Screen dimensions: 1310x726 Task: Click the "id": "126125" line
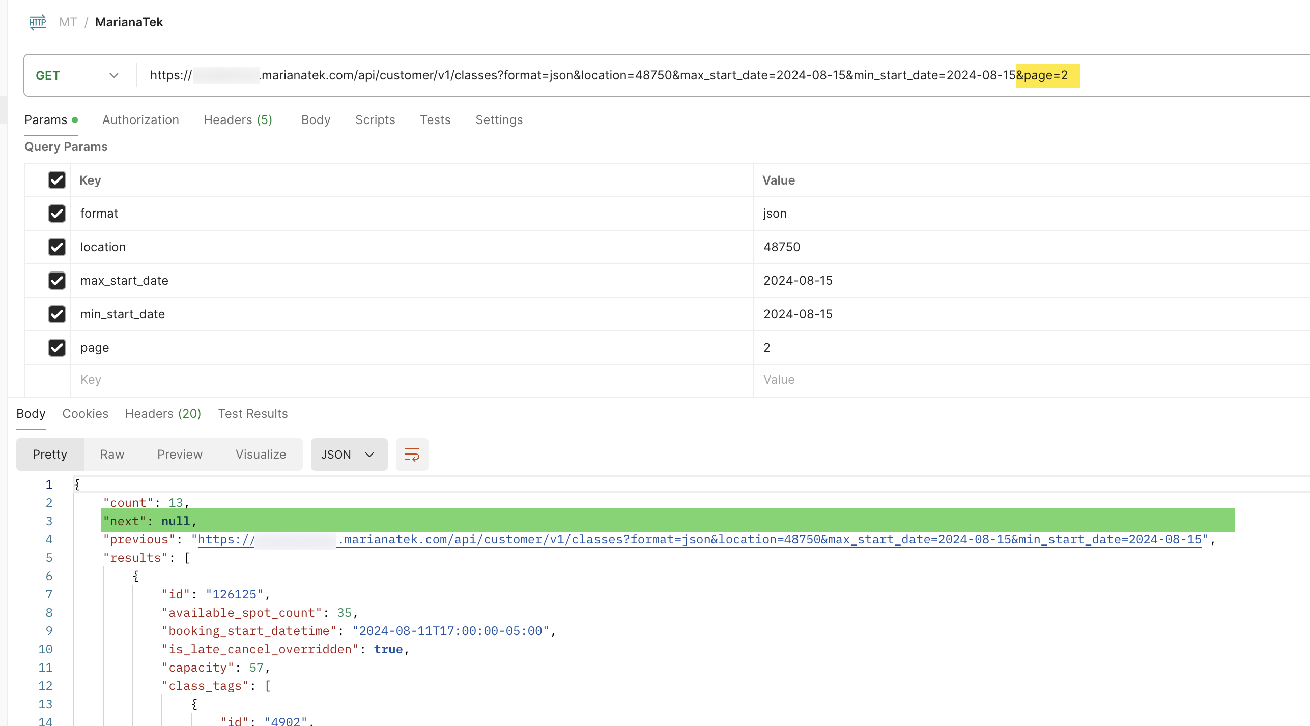coord(216,595)
